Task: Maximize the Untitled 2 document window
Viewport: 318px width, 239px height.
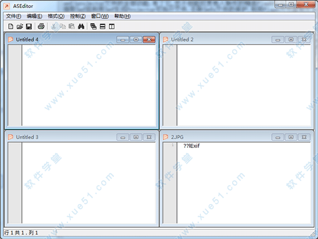Action: pyautogui.click(x=291, y=39)
